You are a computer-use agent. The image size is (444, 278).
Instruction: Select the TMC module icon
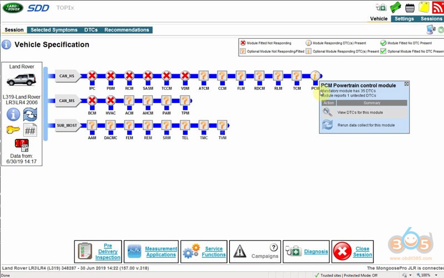pos(204,125)
